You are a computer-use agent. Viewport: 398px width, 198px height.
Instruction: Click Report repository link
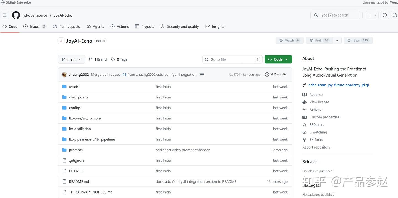tap(316, 147)
